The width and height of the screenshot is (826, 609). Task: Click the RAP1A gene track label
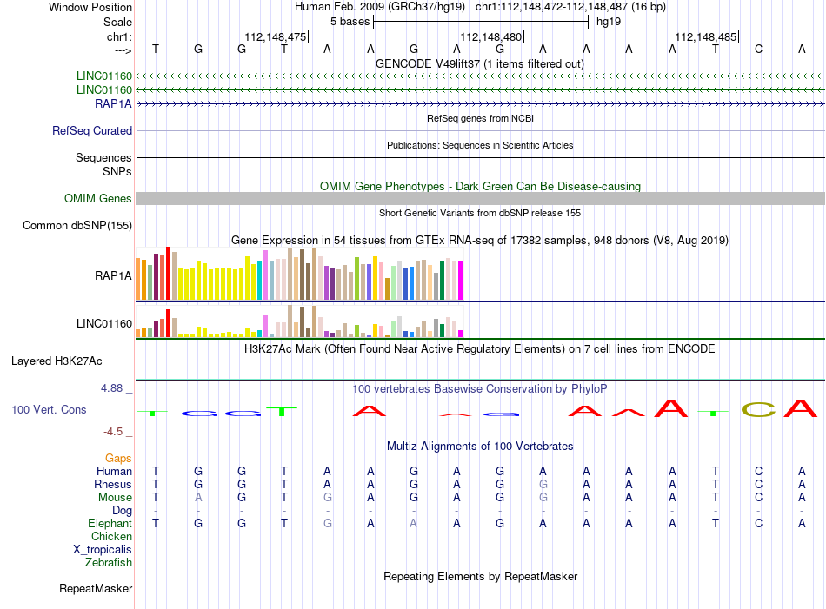point(113,103)
